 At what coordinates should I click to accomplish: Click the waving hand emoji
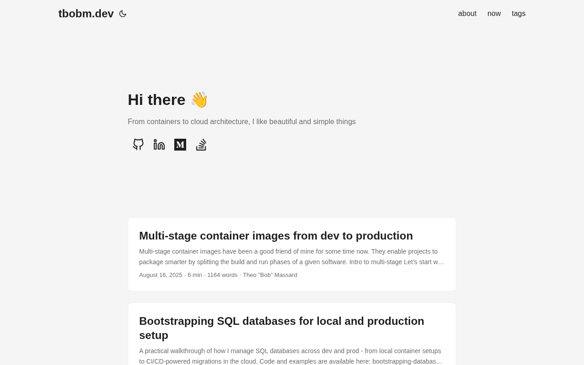tap(199, 100)
